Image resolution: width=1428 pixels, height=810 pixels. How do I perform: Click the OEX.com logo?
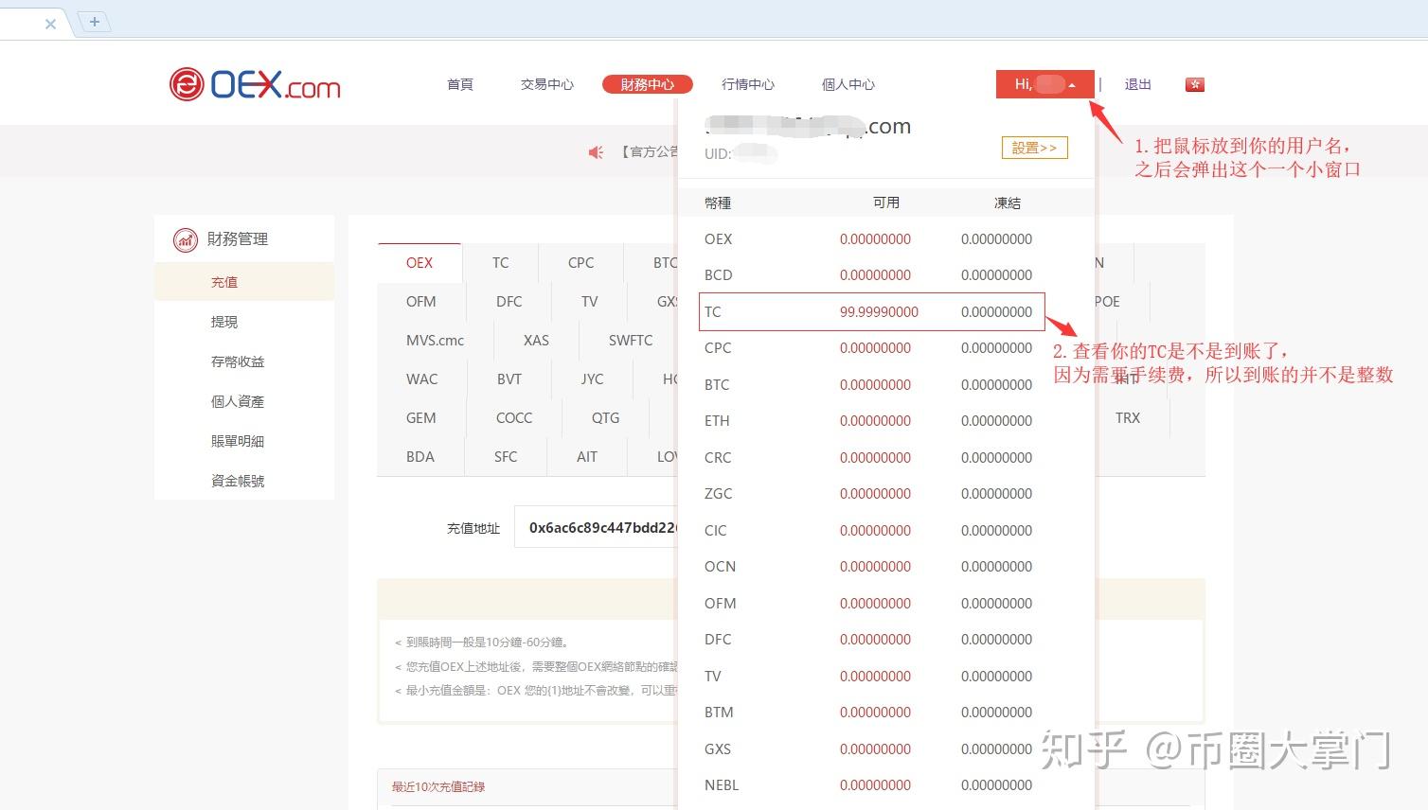(254, 85)
